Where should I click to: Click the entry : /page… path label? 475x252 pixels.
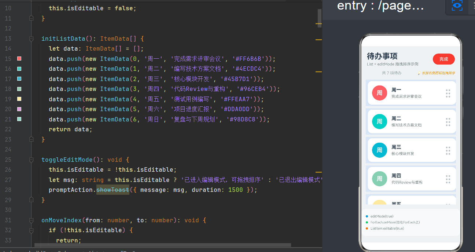click(x=380, y=6)
